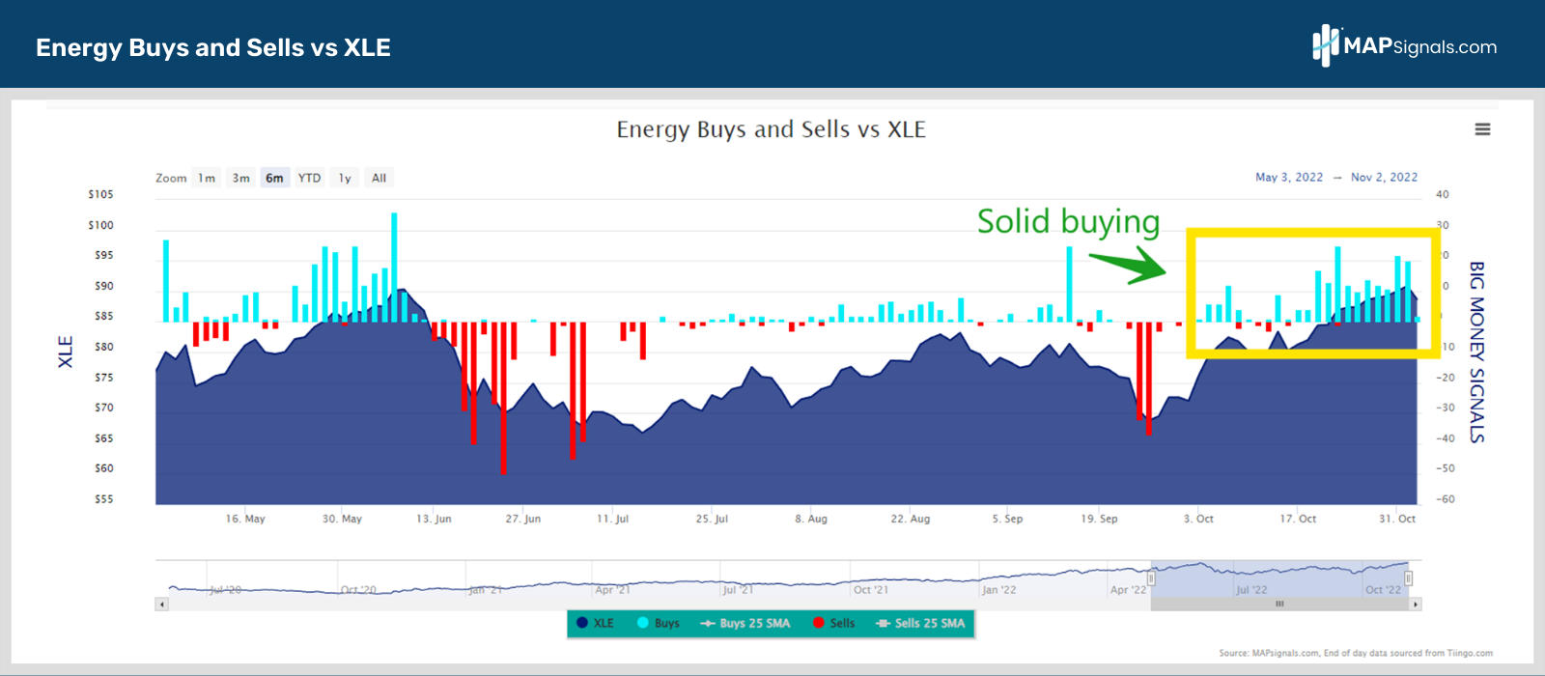Toggle Sells 25 SMA legend item

[920, 623]
